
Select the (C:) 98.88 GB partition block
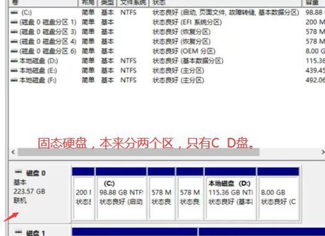pyautogui.click(x=121, y=194)
